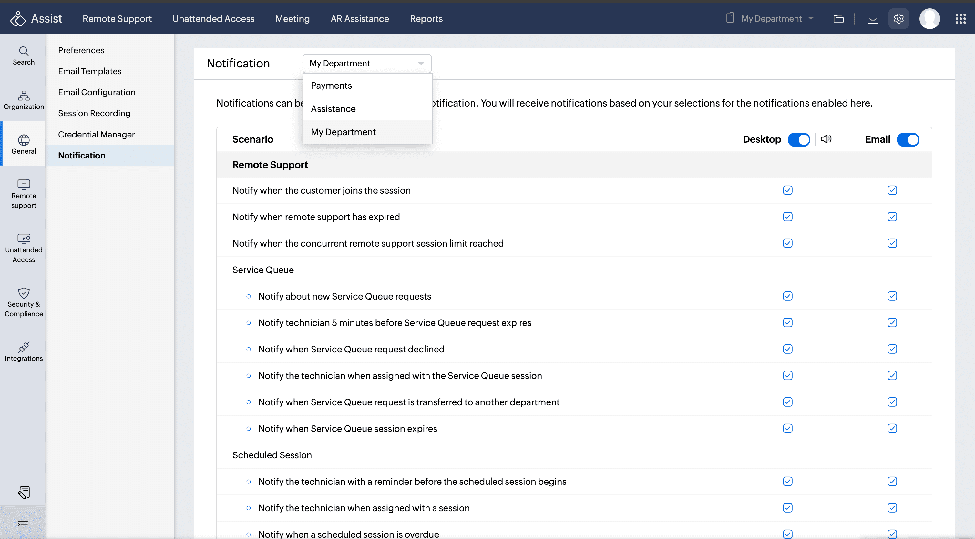Open Email Templates settings page
The width and height of the screenshot is (975, 539).
click(x=90, y=71)
